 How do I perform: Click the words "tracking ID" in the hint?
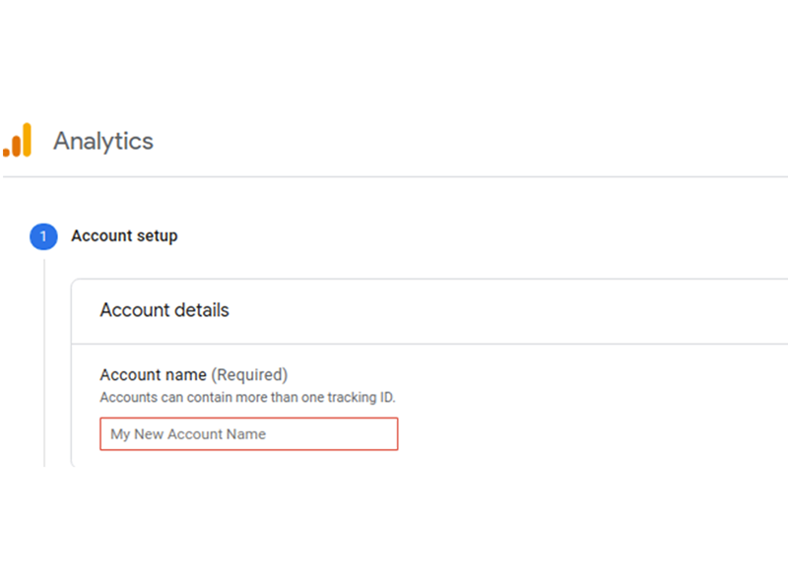pyautogui.click(x=361, y=398)
